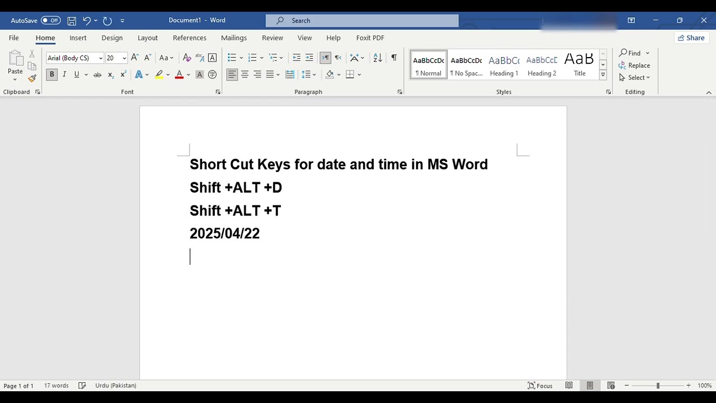Switch to the References tab
Viewport: 716px width, 403px height.
pos(190,38)
